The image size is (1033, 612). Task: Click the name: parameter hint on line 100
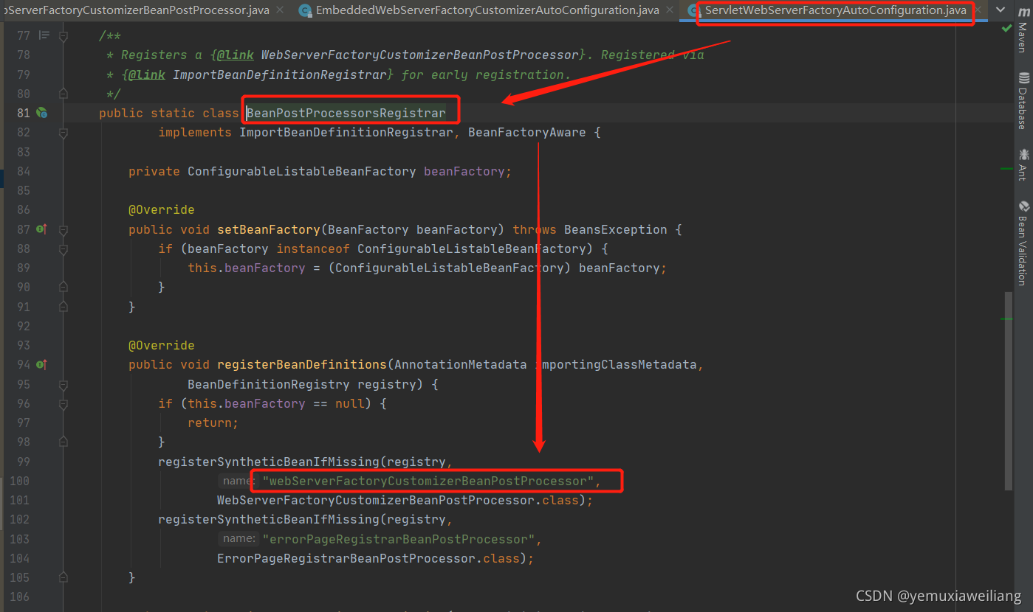[238, 481]
